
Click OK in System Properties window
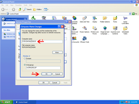click(43, 83)
